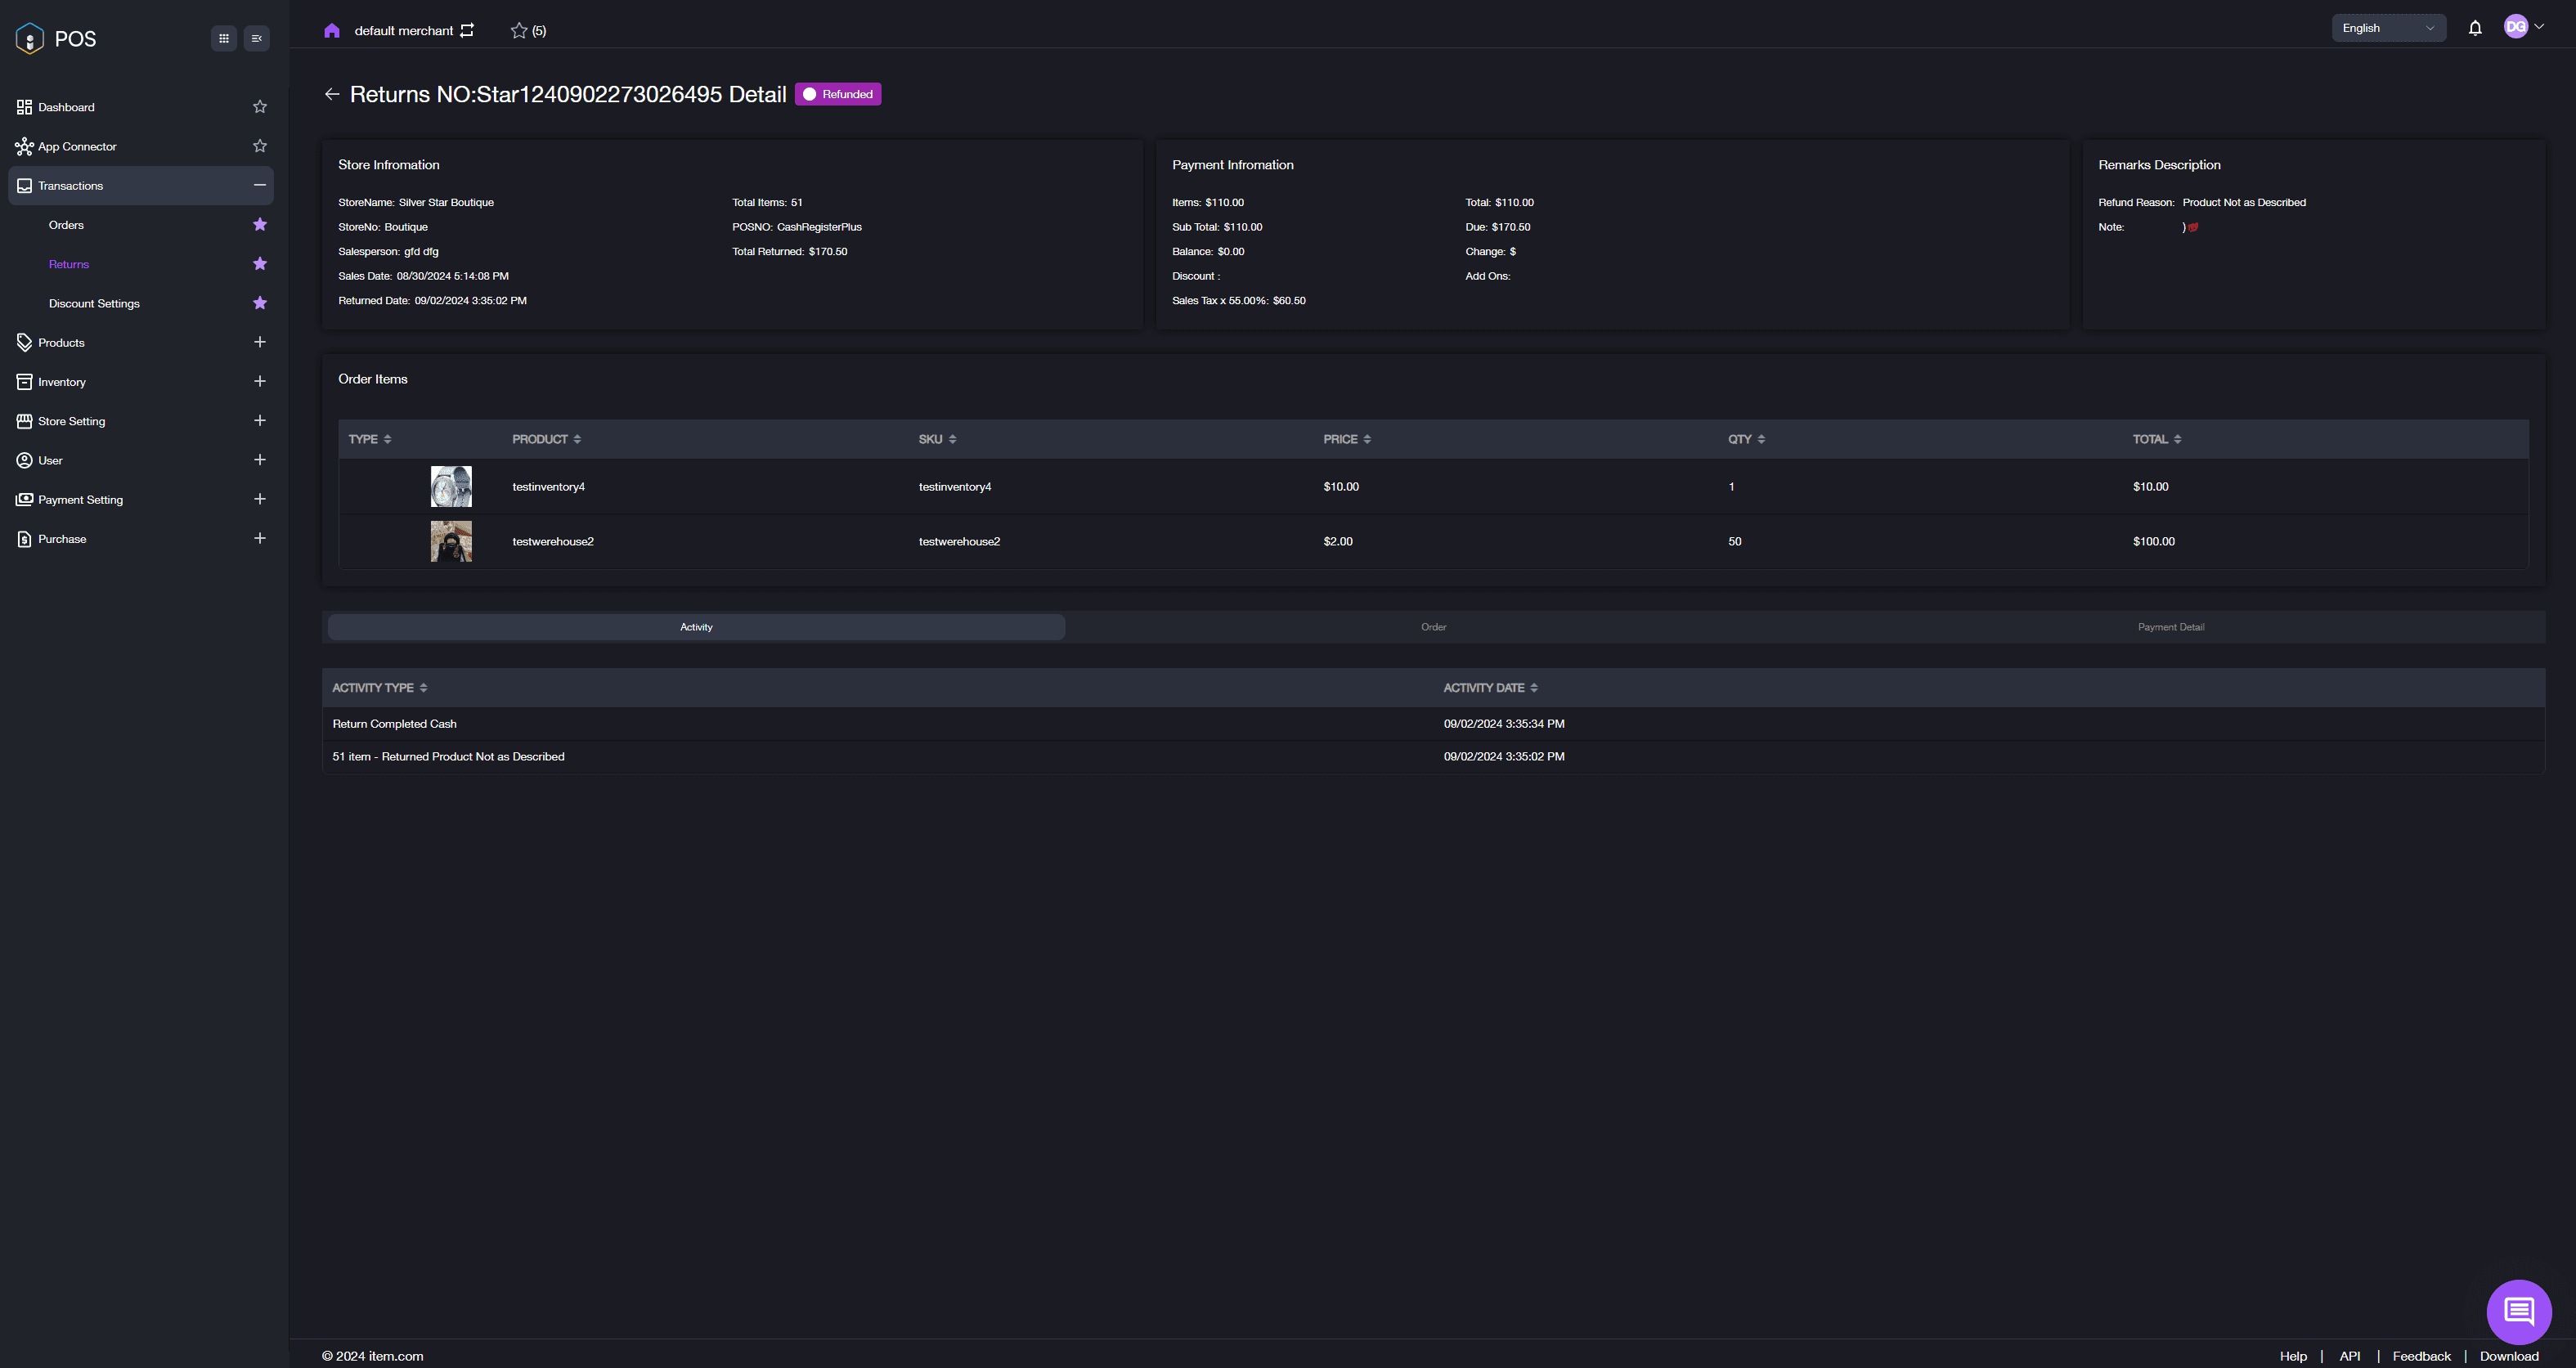This screenshot has height=1368, width=2576.
Task: Unfavorite the Returns star
Action: pyautogui.click(x=260, y=264)
